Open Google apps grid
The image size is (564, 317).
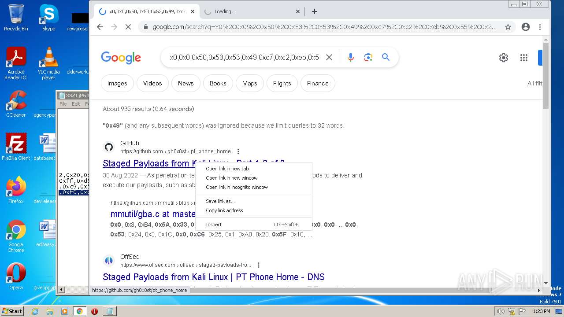click(523, 58)
